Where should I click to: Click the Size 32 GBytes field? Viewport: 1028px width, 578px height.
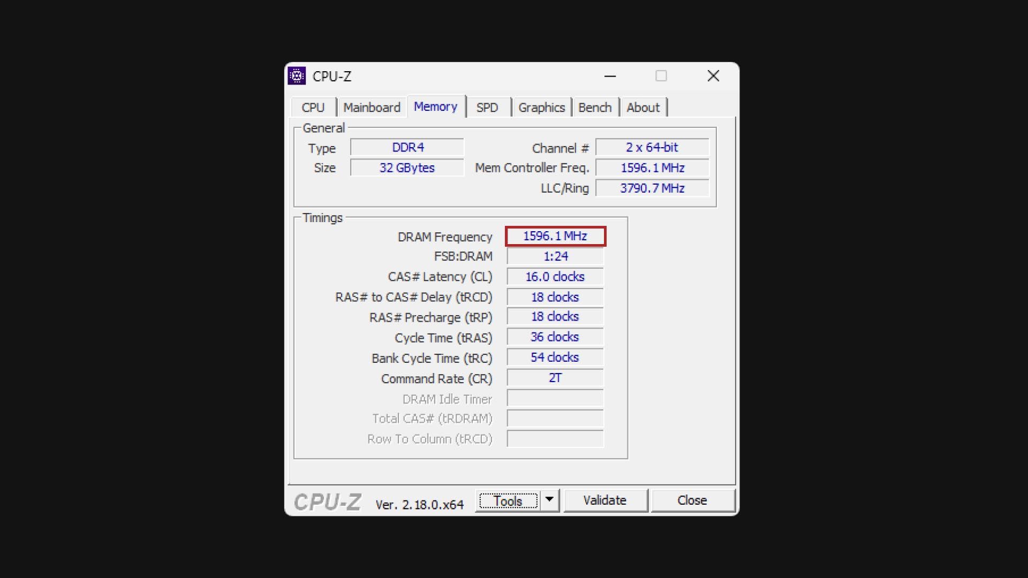[x=407, y=168]
